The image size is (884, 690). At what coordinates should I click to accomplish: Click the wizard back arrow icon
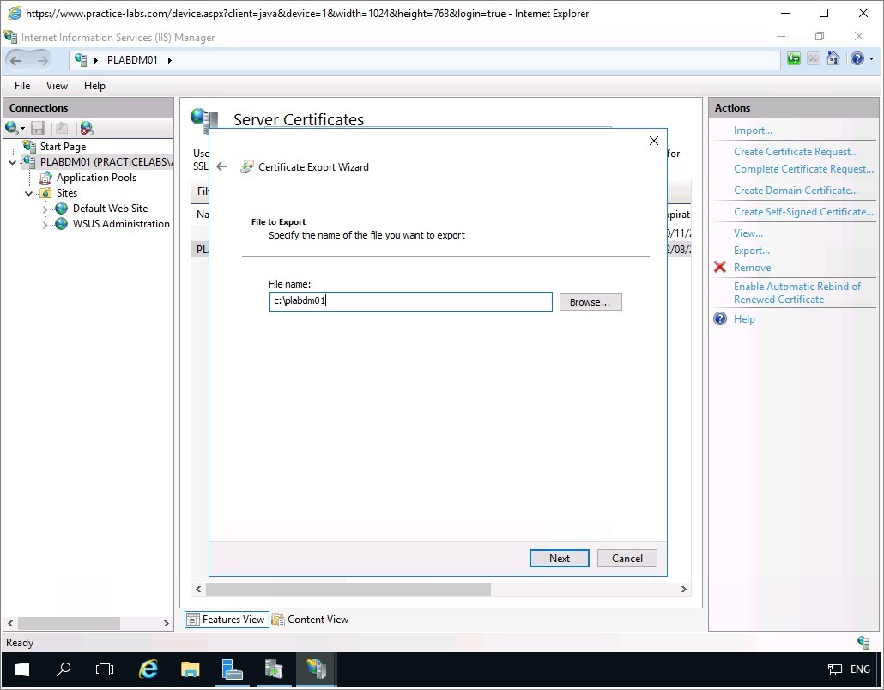[x=221, y=167]
